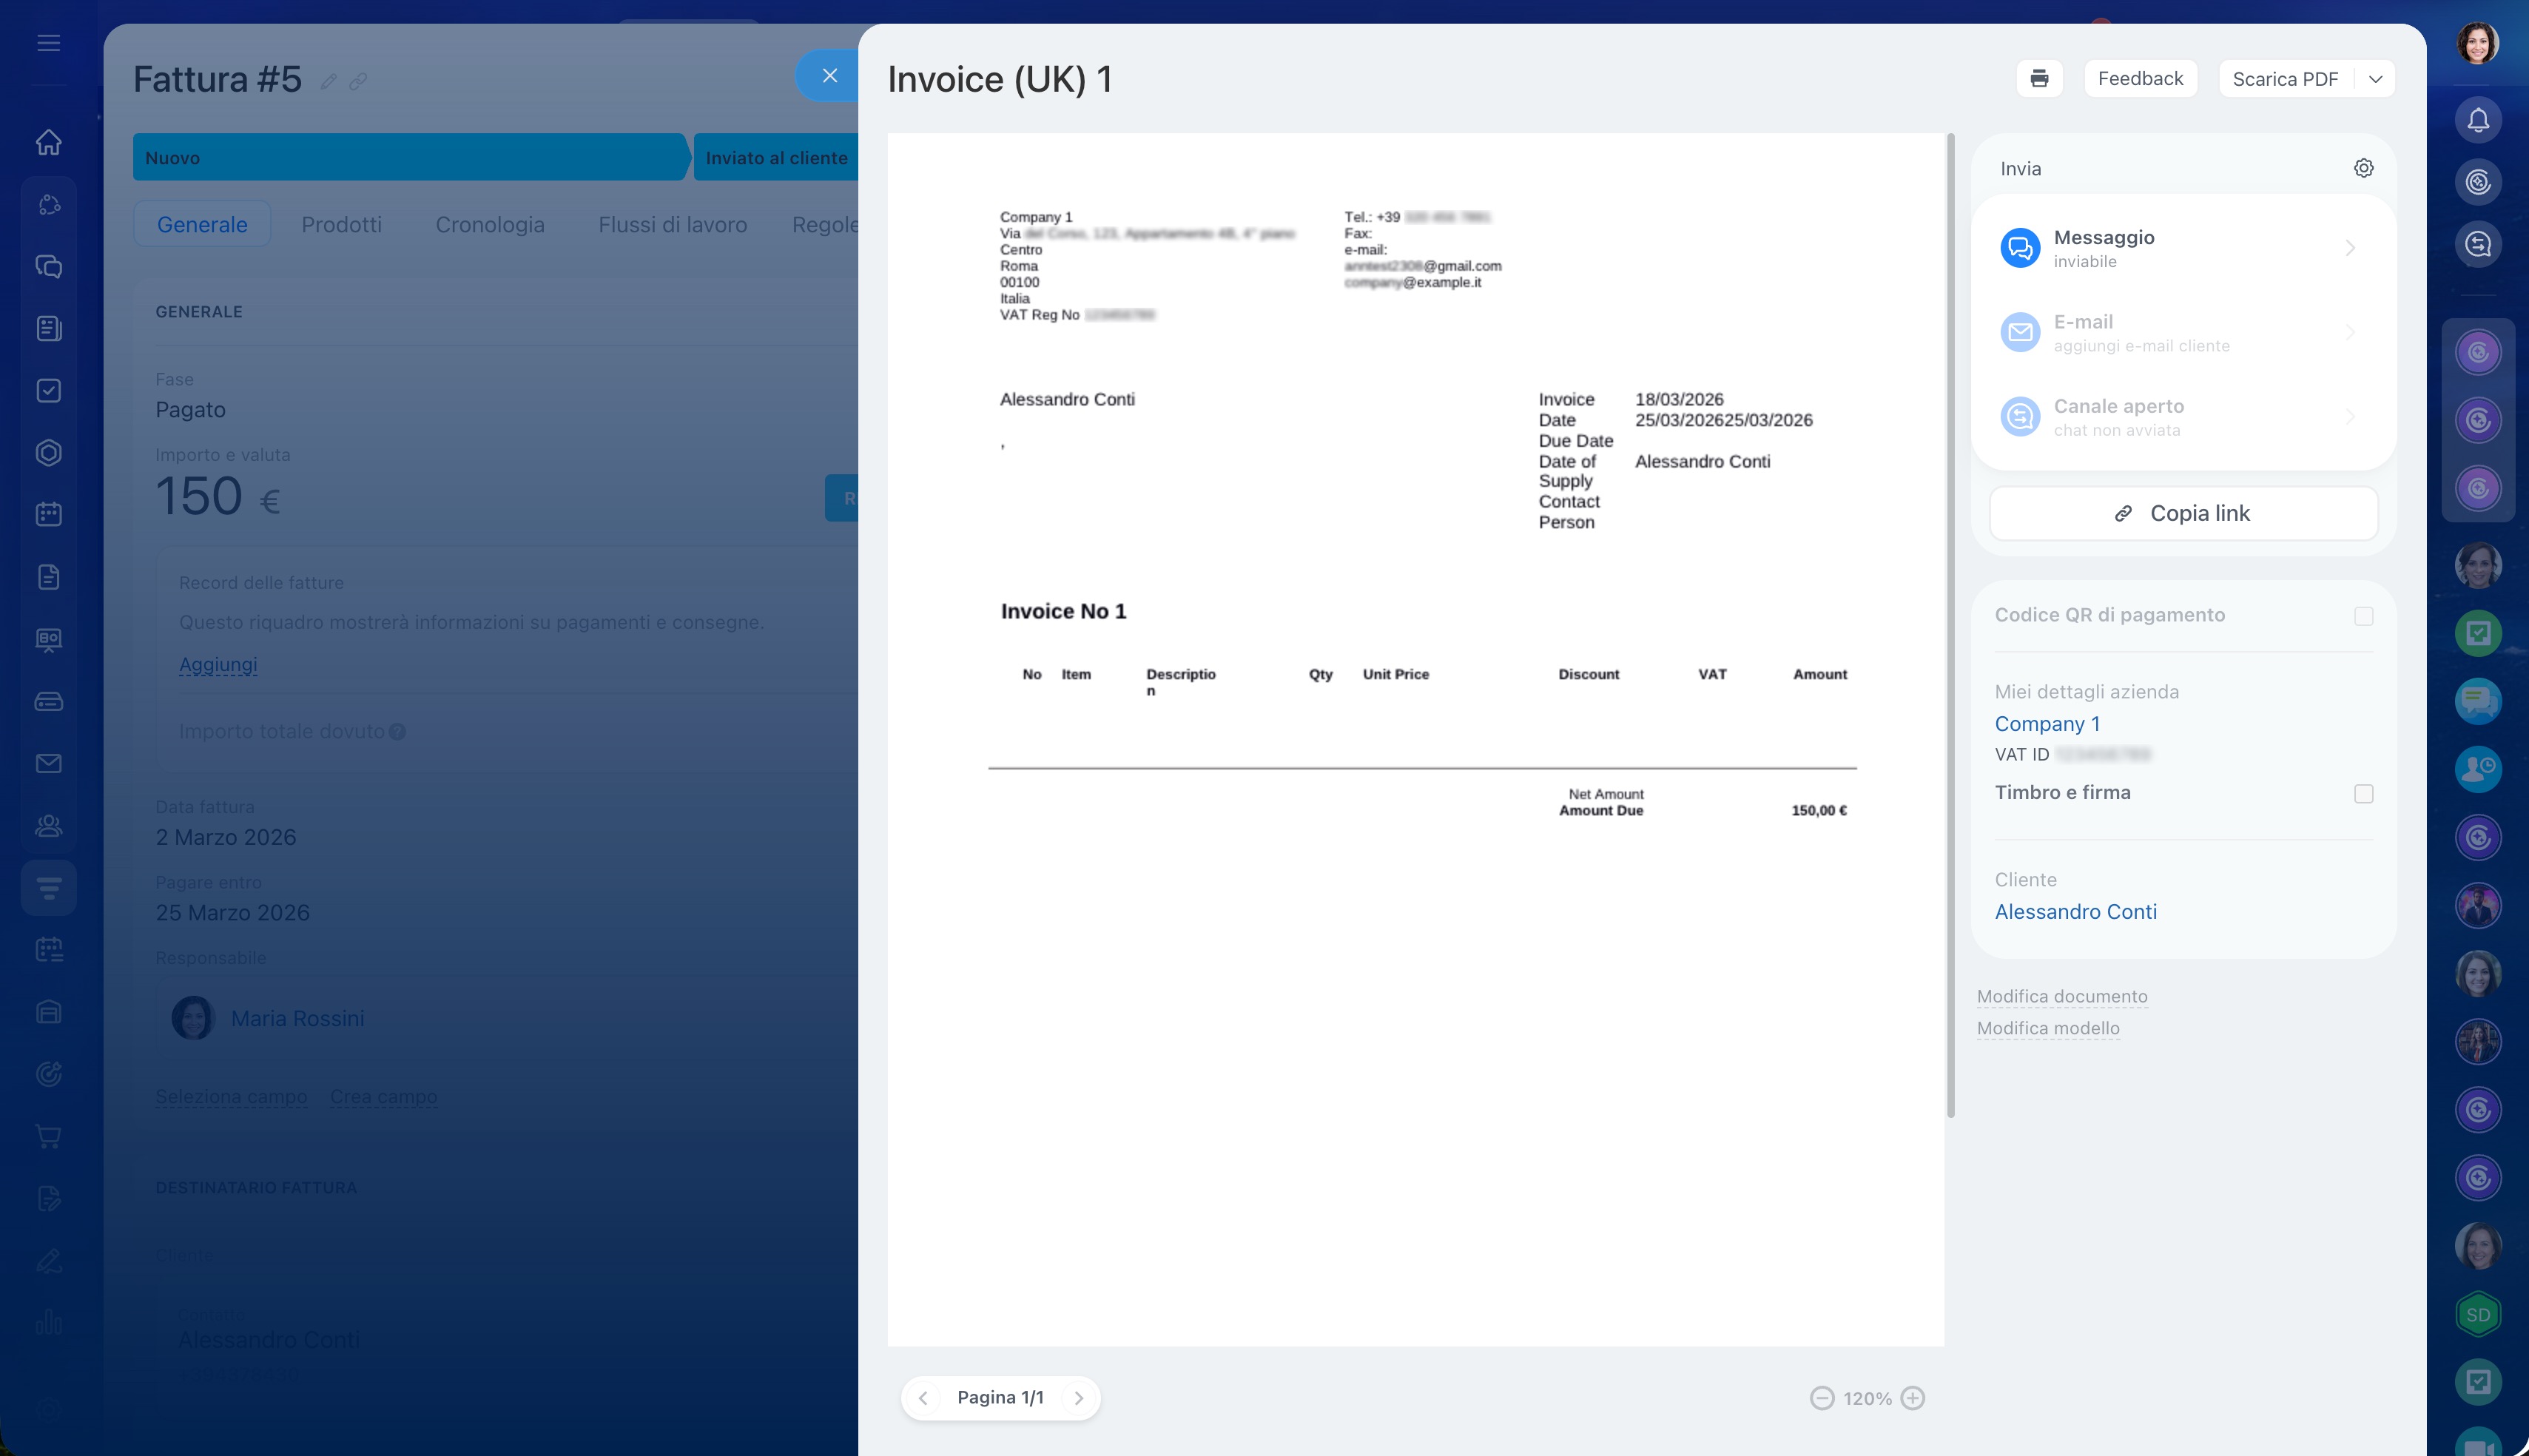Image resolution: width=2529 pixels, height=1456 pixels.
Task: Zoom out with the minus icon
Action: [1822, 1398]
